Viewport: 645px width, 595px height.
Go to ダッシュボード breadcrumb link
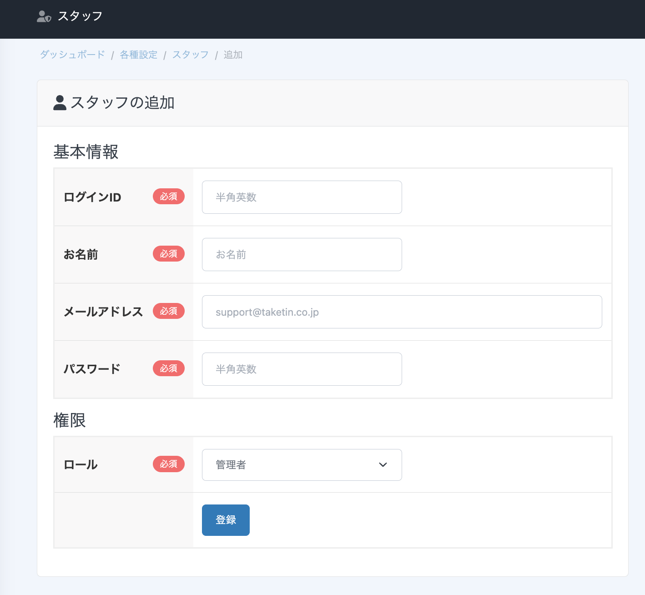(x=72, y=55)
